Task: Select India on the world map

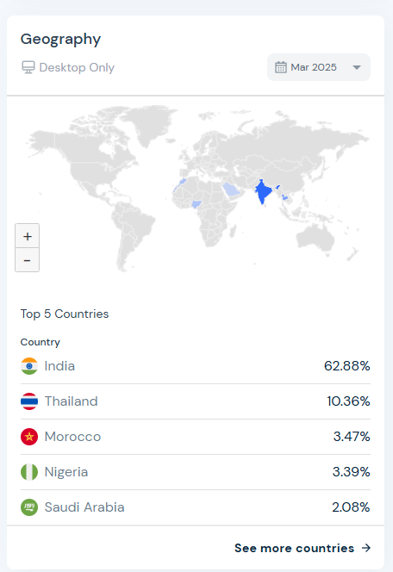Action: click(263, 191)
